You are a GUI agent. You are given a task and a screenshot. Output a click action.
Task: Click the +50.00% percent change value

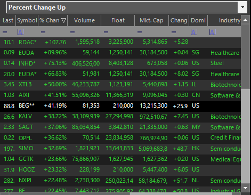tap(55, 84)
